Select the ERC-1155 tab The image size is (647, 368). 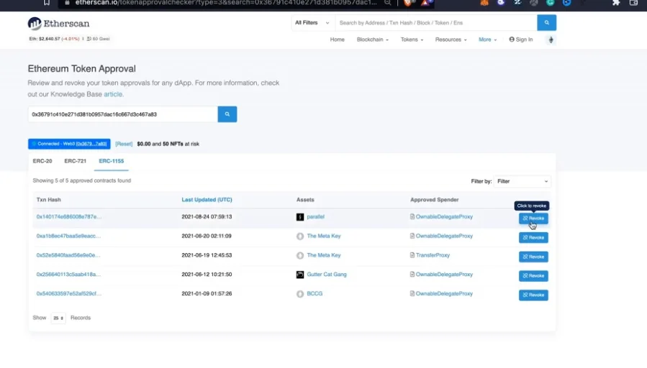coord(112,161)
